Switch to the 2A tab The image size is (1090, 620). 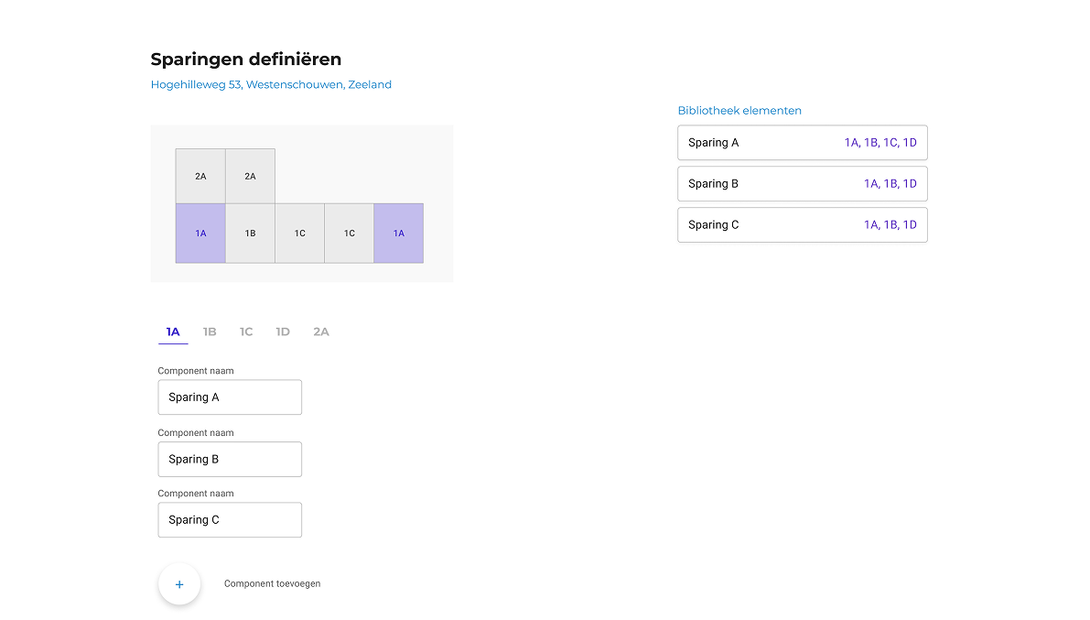click(321, 332)
